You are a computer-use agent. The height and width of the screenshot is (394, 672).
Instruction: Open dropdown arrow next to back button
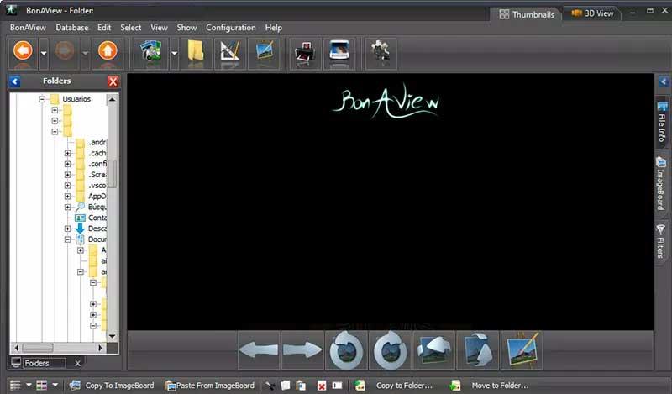click(x=44, y=54)
